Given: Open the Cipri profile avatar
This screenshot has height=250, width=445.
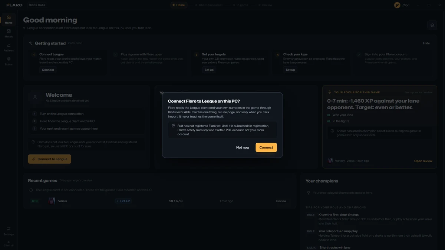Looking at the screenshot, I should coord(397,5).
